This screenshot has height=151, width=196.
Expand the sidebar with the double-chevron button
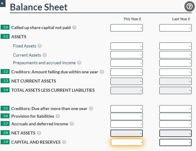coord(2,3)
